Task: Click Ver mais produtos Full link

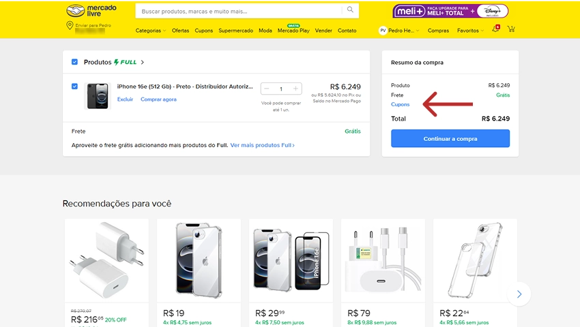Action: (262, 145)
